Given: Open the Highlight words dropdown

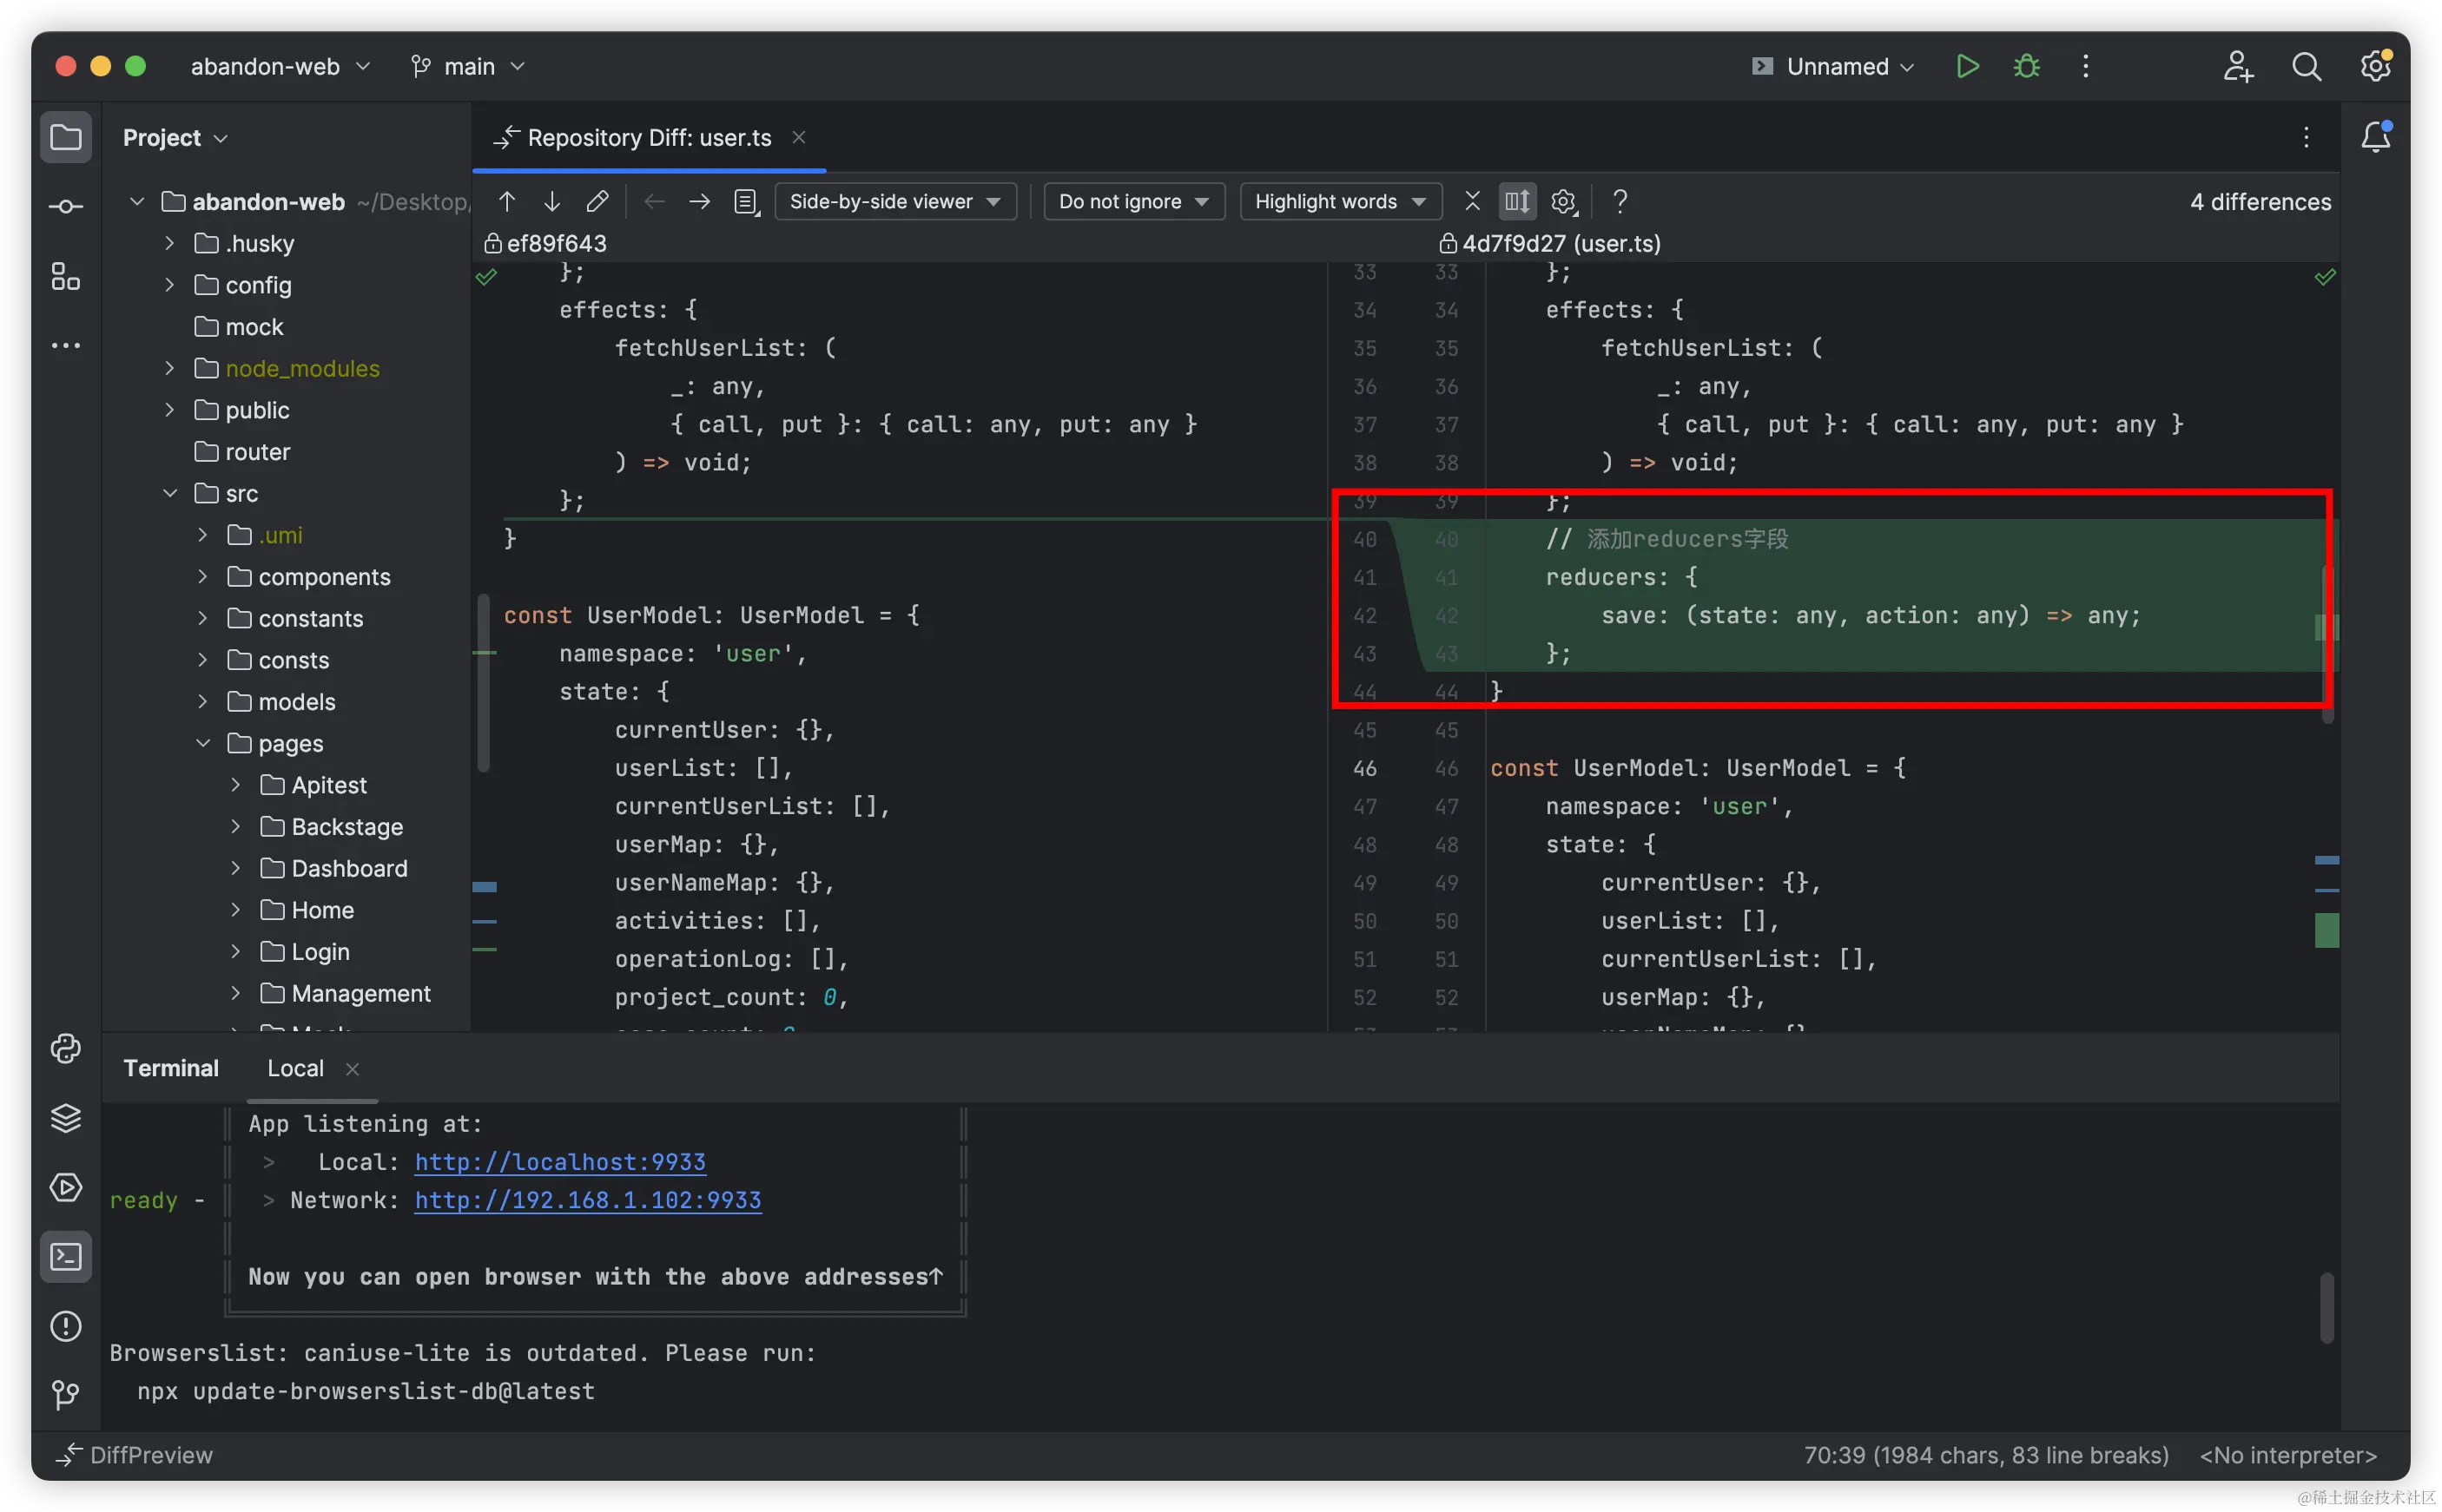Looking at the screenshot, I should coord(1340,202).
